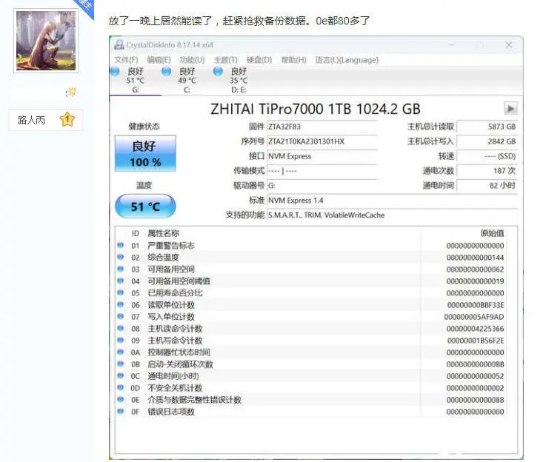Screen dimensions: 543x462
Task: Close the CrystalDiskInfo window
Action: point(509,45)
